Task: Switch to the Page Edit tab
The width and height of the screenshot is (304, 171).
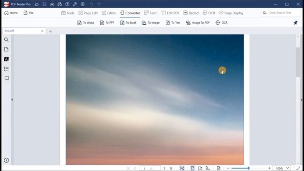Action: click(x=88, y=13)
